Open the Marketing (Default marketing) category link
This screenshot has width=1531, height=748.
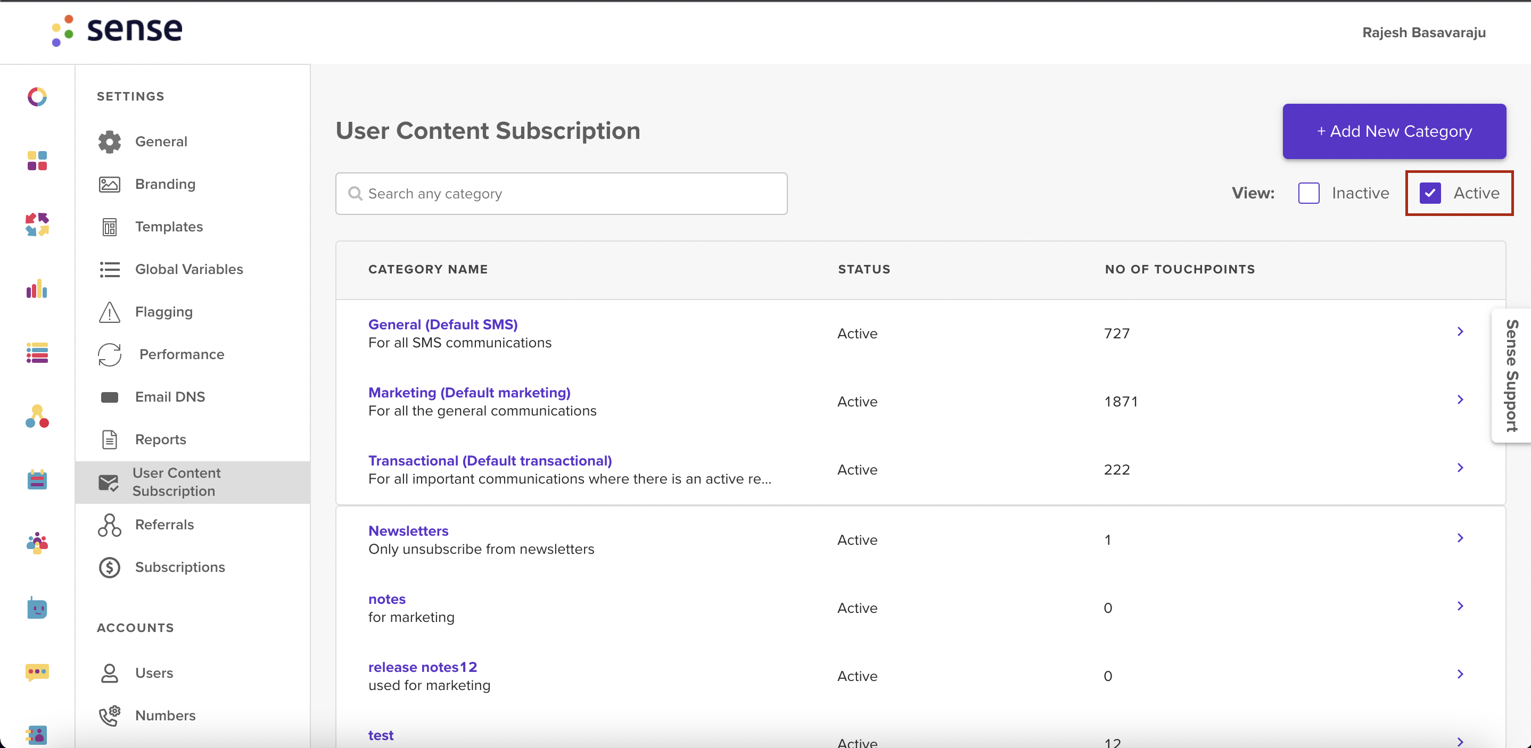pos(469,393)
